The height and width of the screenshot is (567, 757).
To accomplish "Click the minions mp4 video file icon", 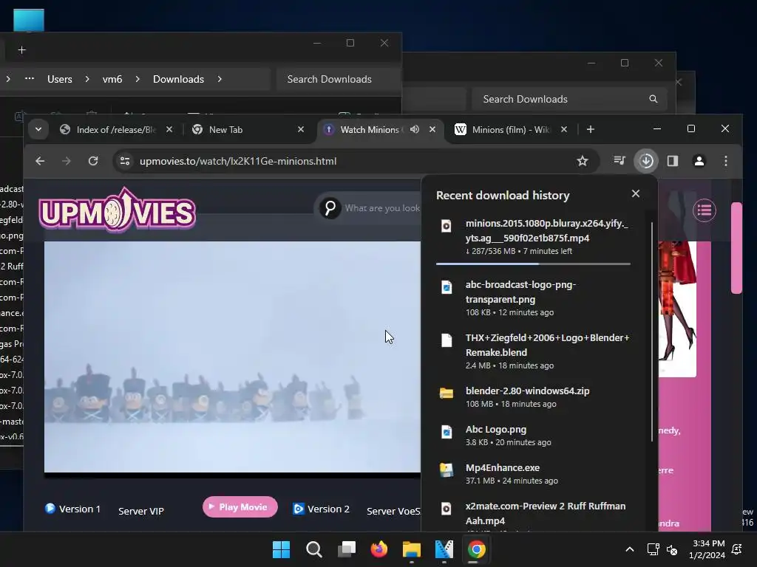I will coord(446,226).
